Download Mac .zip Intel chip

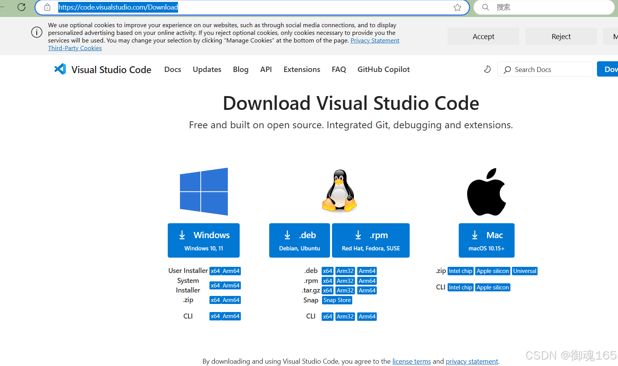tap(461, 271)
